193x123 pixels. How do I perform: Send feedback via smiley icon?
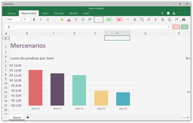click(168, 13)
